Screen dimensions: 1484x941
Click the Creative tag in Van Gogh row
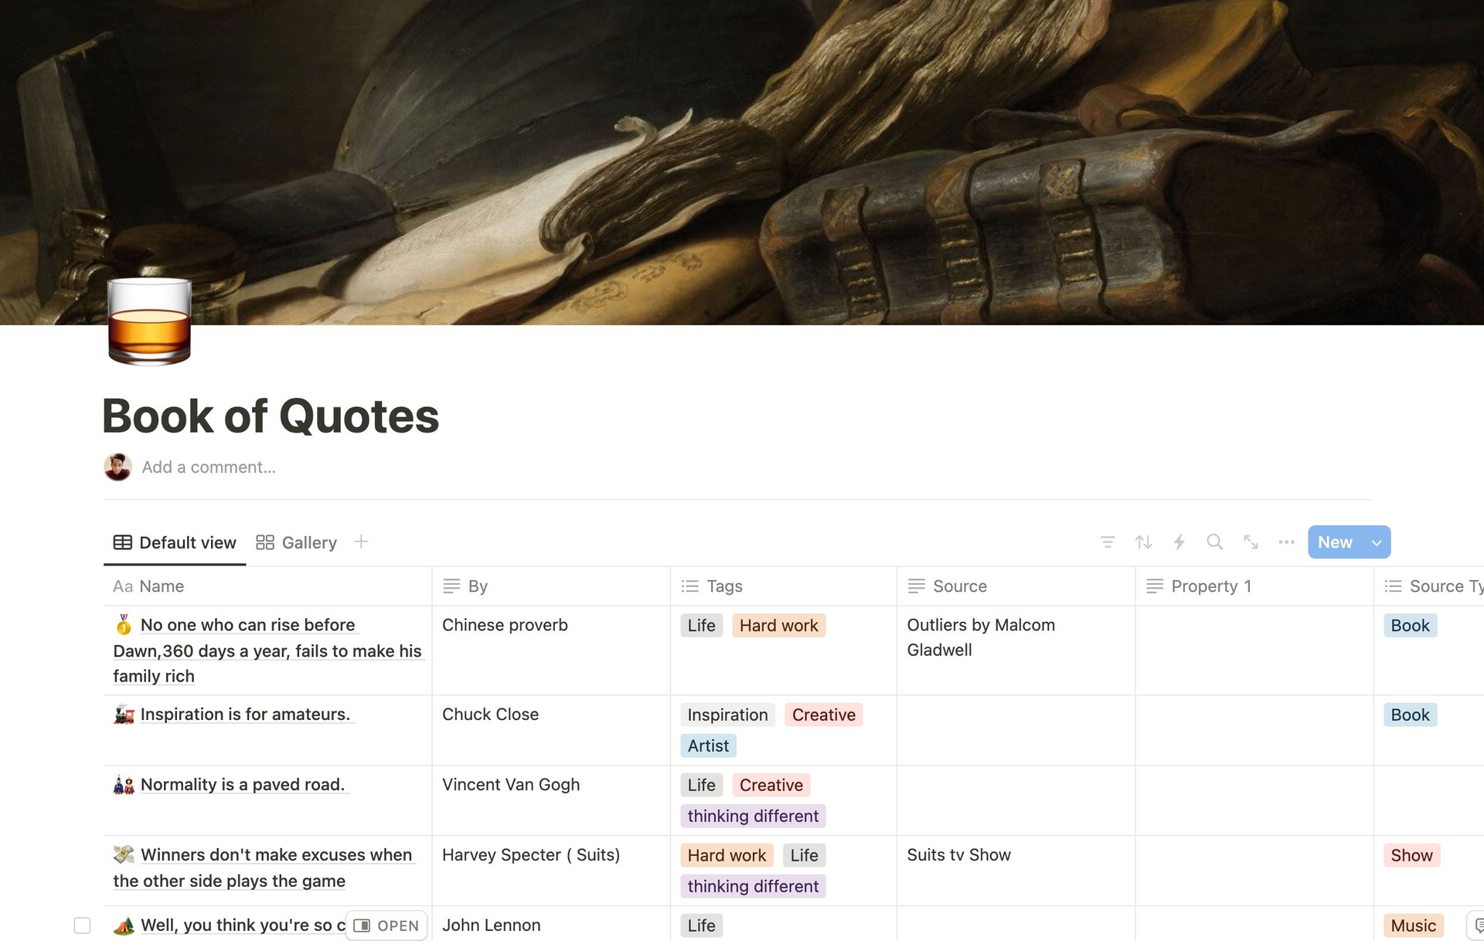point(771,785)
